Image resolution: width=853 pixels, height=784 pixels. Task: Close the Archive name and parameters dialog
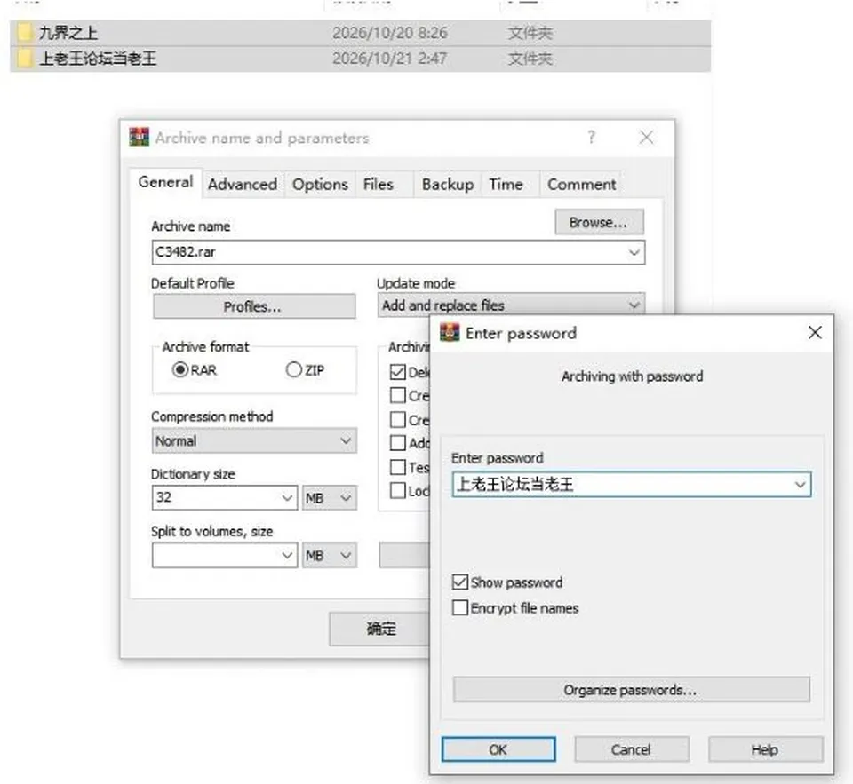[646, 138]
